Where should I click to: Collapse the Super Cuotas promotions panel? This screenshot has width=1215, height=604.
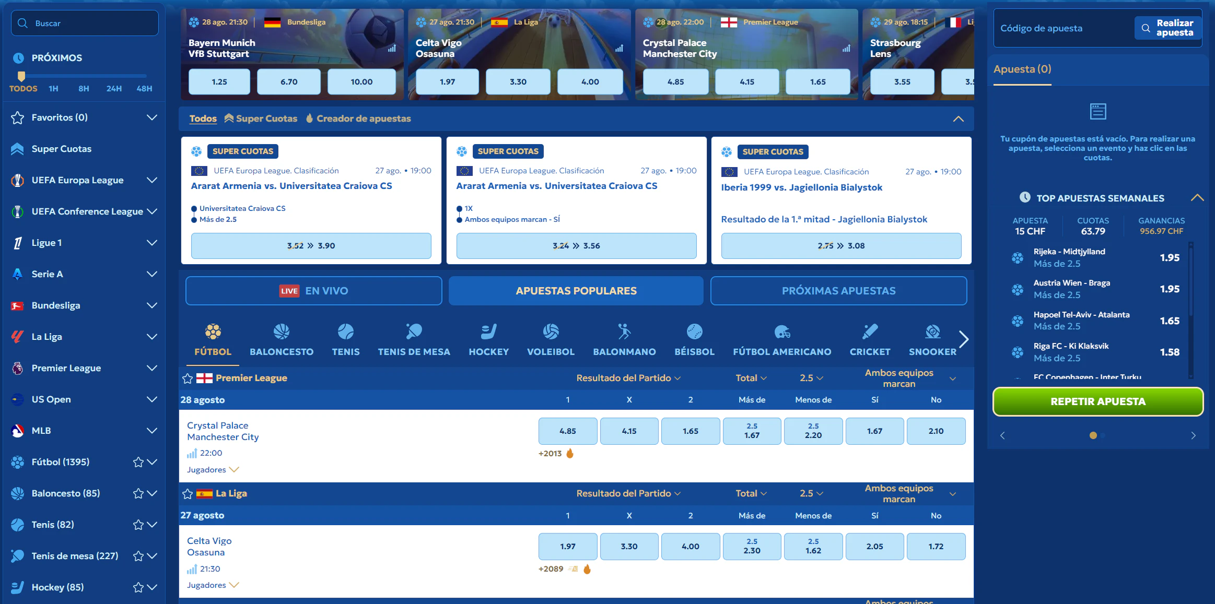click(959, 119)
